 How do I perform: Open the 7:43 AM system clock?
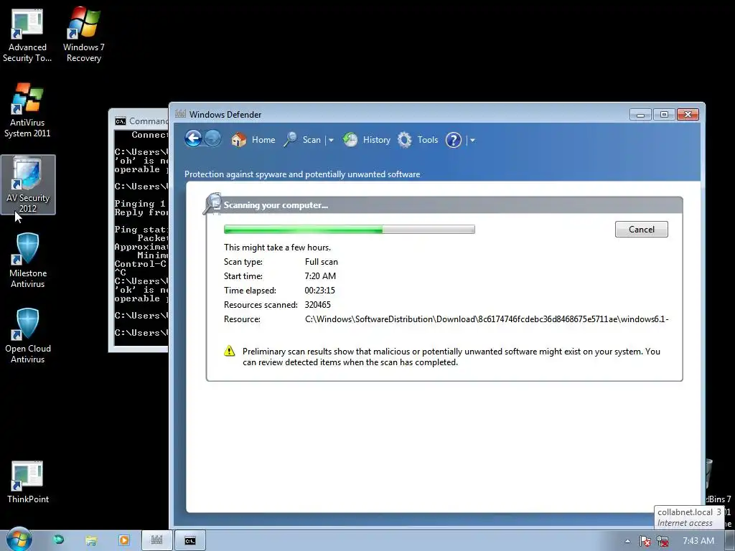(698, 541)
